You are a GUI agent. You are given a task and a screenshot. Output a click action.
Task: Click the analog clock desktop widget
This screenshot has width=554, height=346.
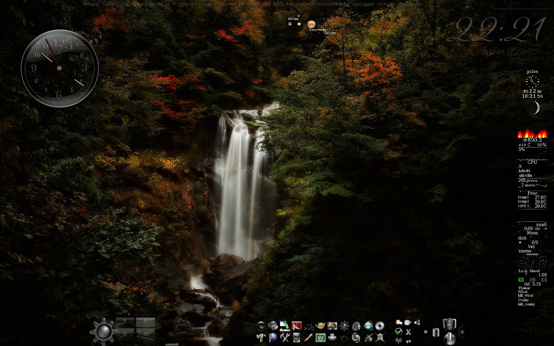point(60,68)
